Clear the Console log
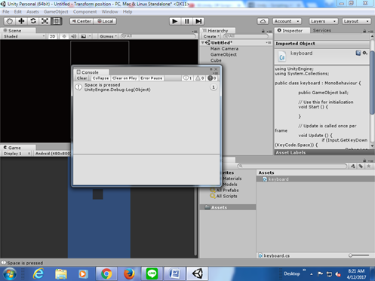The height and width of the screenshot is (281, 375). (82, 78)
